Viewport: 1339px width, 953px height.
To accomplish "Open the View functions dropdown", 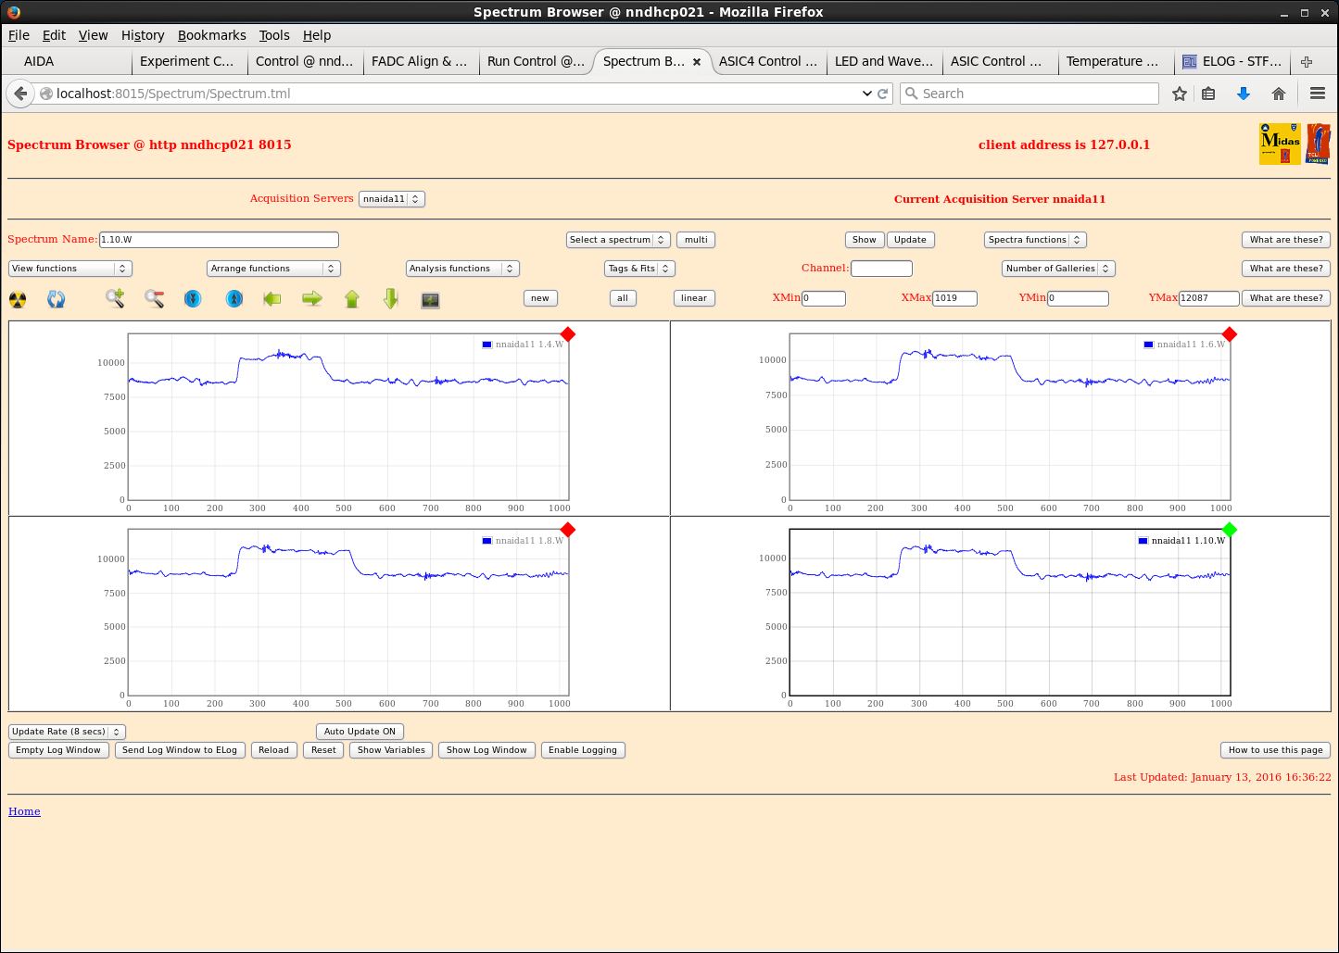I will click(x=70, y=269).
